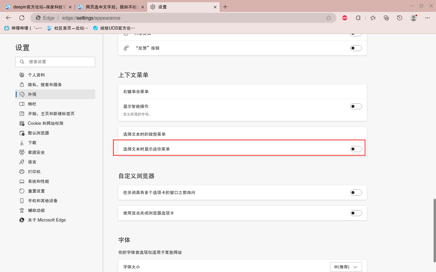The height and width of the screenshot is (272, 436).
Task: Maximize the Edge window
Action: pos(421,6)
